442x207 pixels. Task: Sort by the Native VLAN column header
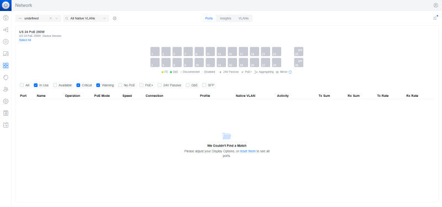point(245,96)
